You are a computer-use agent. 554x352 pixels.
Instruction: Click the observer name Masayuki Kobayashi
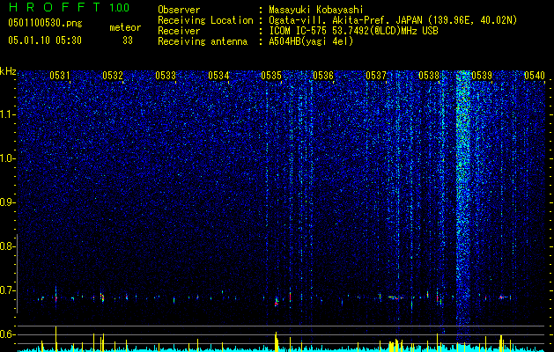click(316, 10)
